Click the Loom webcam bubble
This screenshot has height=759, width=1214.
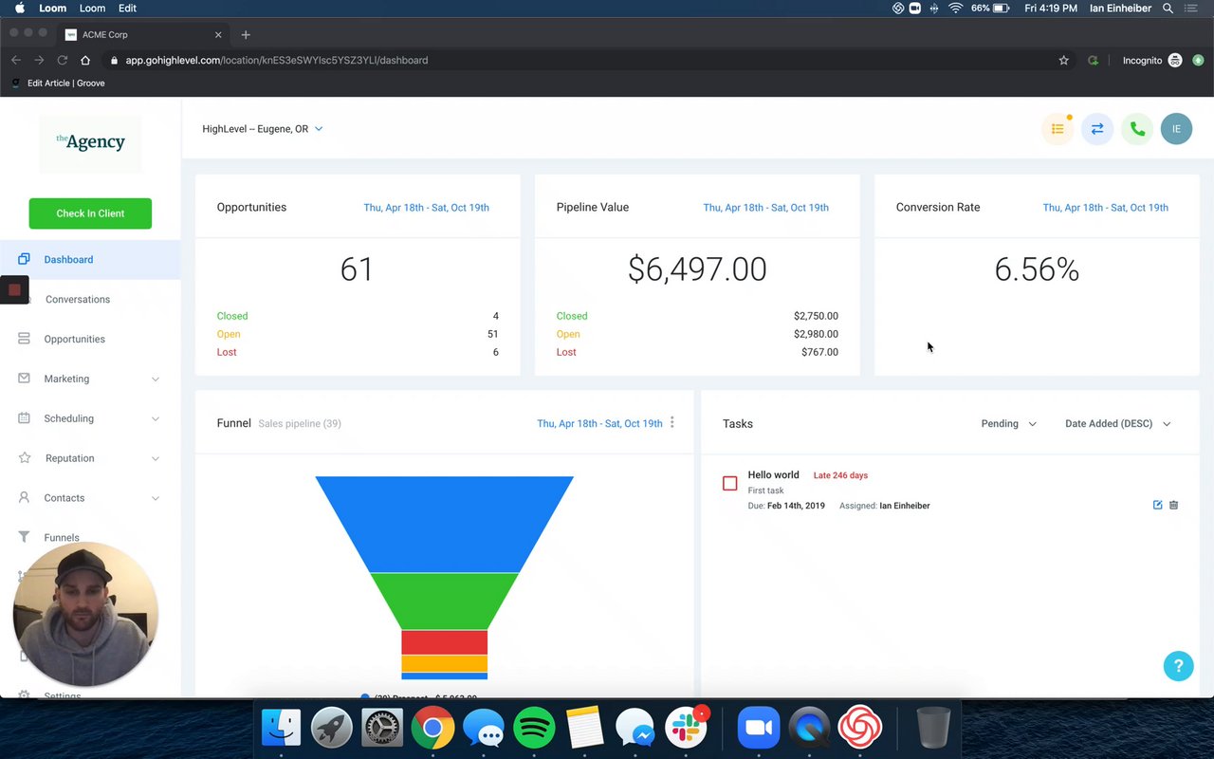pos(85,614)
